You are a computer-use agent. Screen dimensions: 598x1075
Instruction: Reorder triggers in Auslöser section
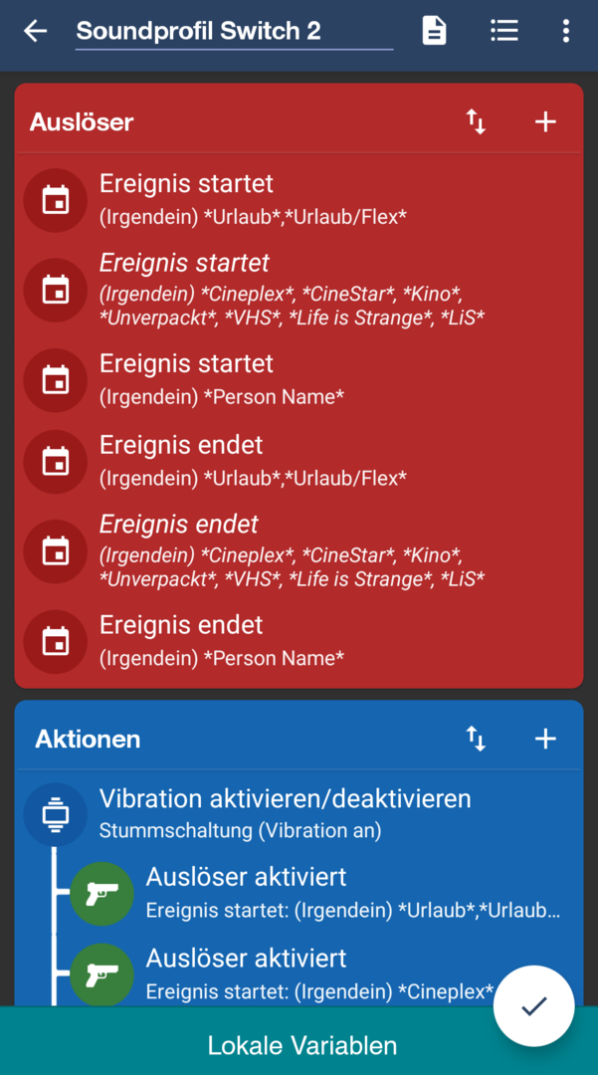tap(476, 122)
